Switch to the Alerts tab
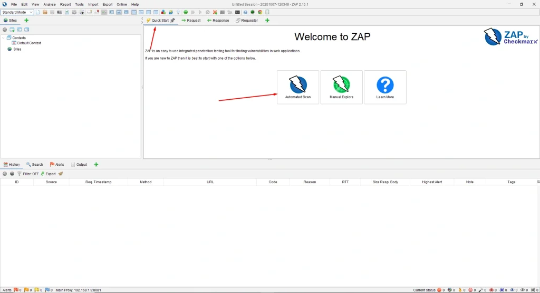The width and height of the screenshot is (540, 293). click(x=57, y=165)
